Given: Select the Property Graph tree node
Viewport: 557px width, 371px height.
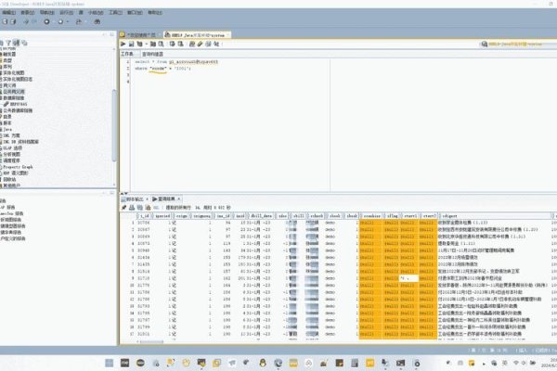Looking at the screenshot, I should click(x=20, y=166).
